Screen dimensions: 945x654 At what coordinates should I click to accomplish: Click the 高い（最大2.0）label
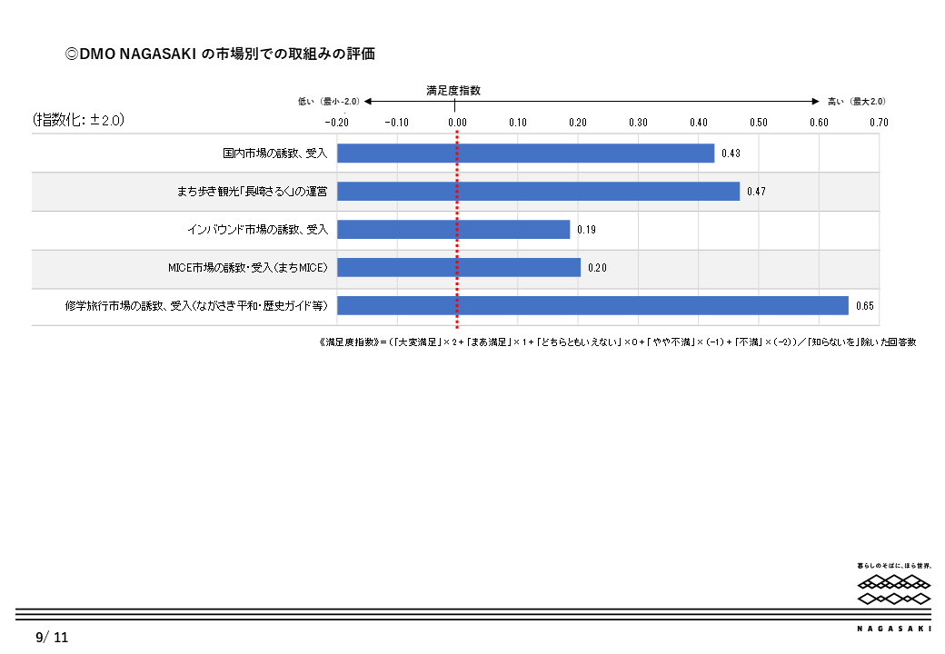point(856,101)
